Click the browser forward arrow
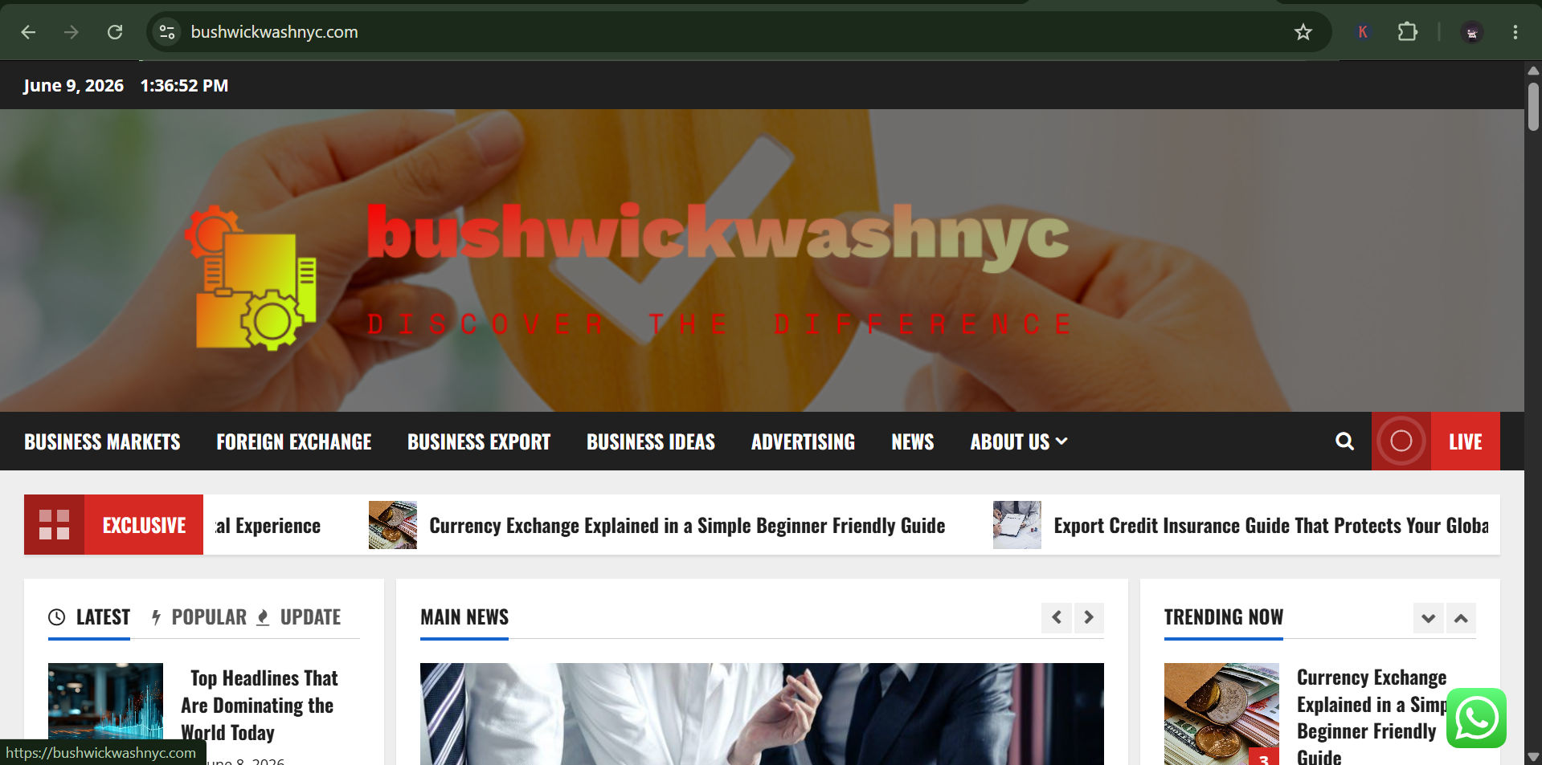1542x765 pixels. point(72,32)
